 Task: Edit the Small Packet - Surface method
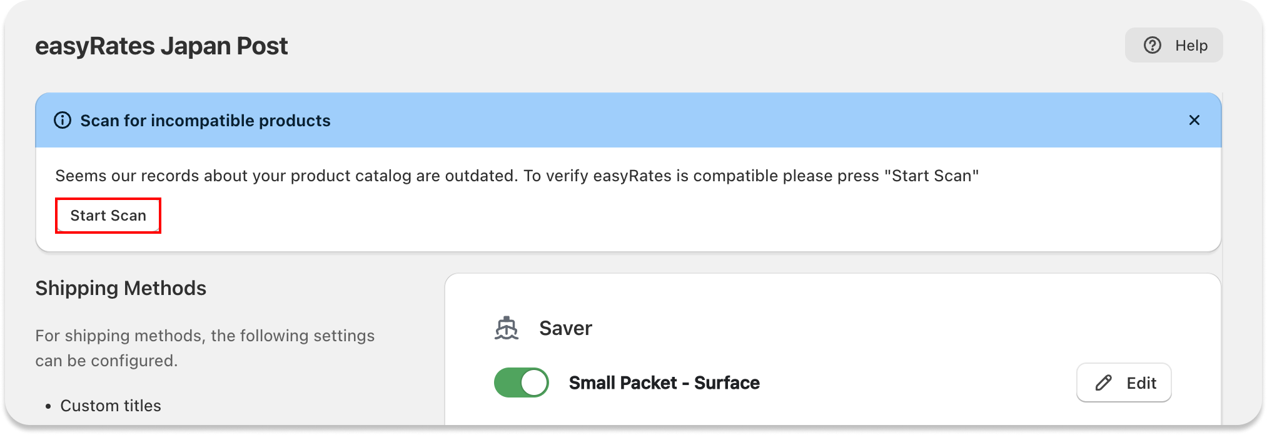point(1124,382)
